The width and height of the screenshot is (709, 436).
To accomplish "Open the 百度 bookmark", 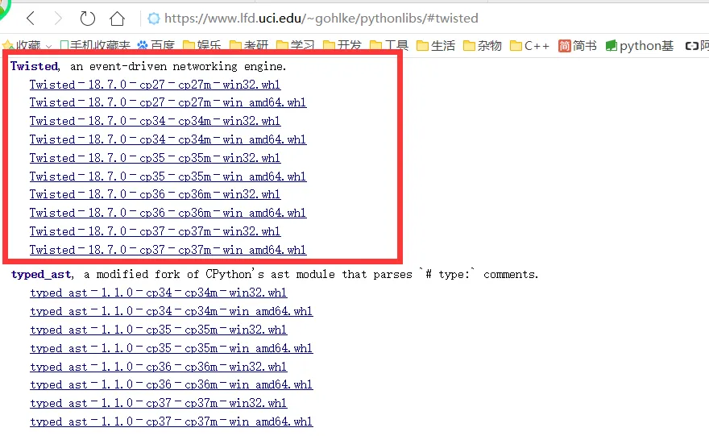I will tap(156, 45).
